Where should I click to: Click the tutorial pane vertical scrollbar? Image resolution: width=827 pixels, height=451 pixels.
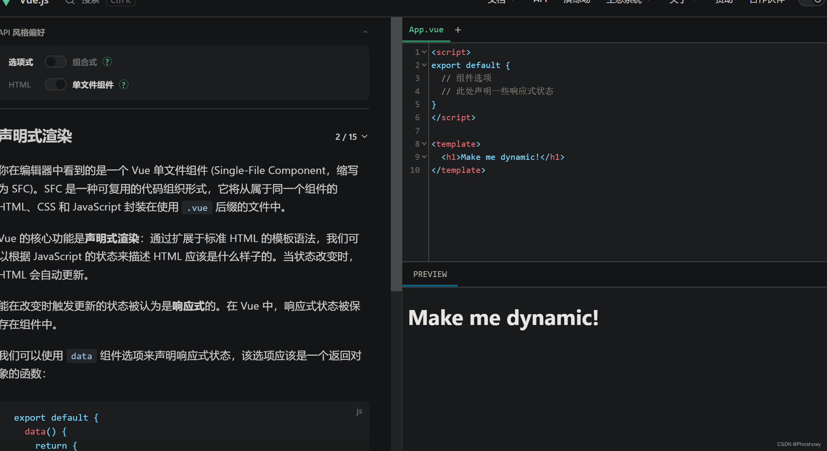pos(396,154)
